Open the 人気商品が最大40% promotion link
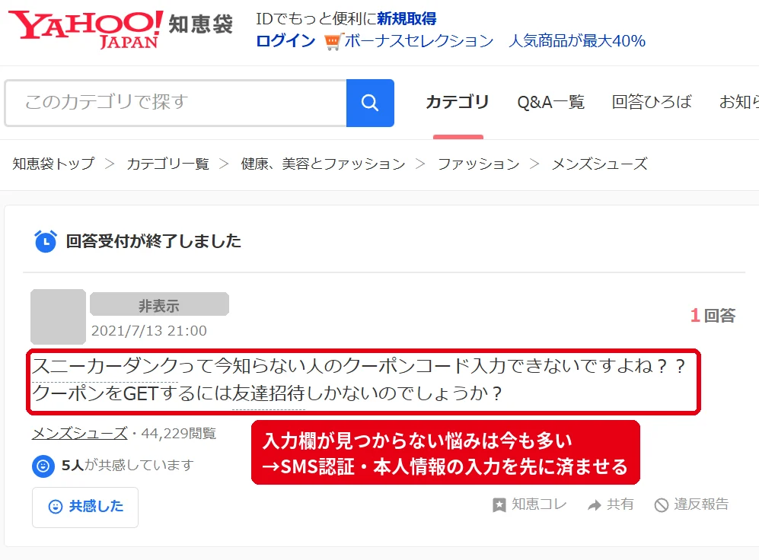The image size is (759, 560). pos(577,41)
